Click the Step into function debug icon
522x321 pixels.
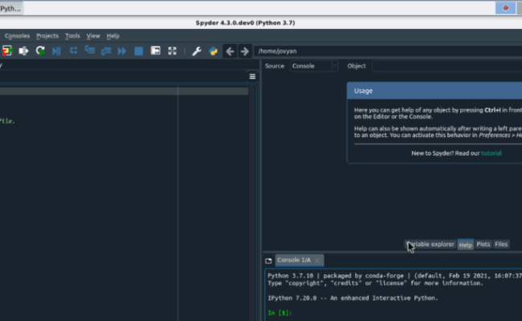90,51
